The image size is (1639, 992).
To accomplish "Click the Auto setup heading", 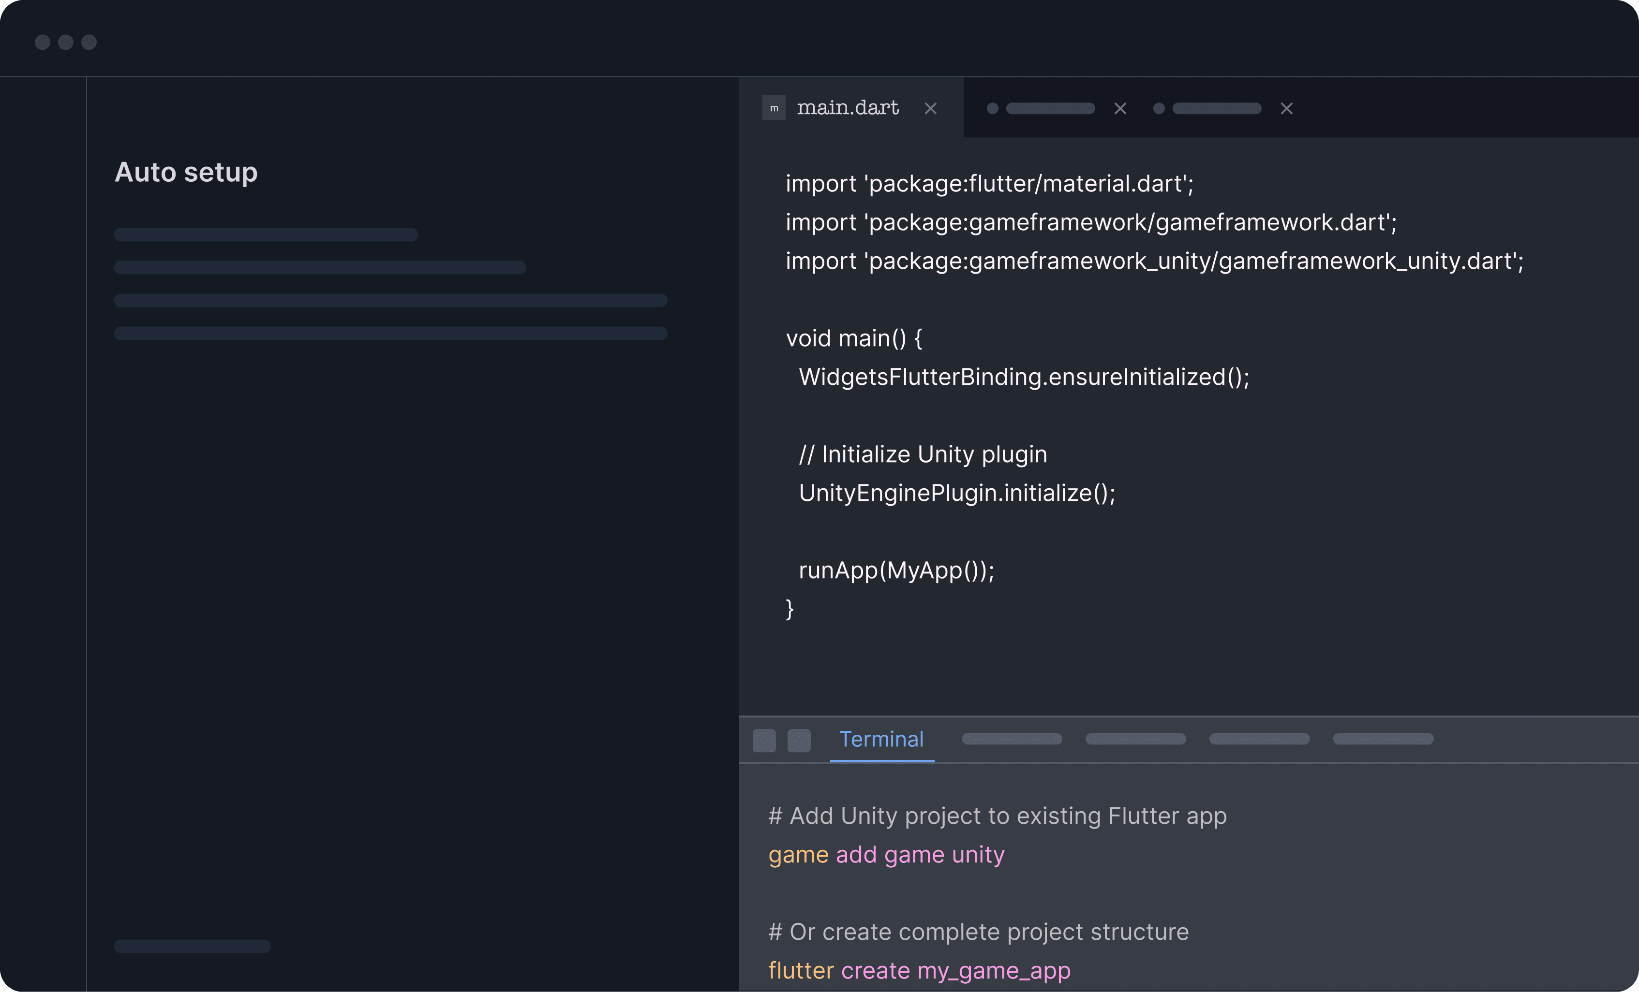I will click(186, 172).
